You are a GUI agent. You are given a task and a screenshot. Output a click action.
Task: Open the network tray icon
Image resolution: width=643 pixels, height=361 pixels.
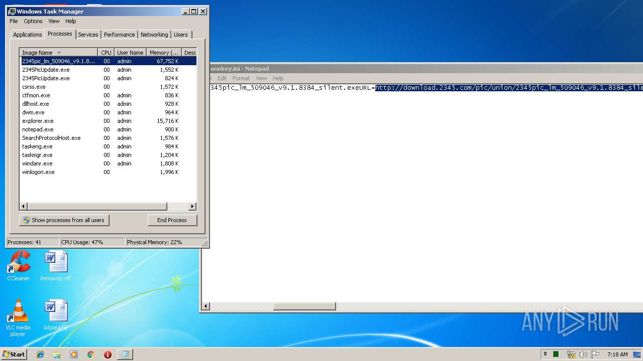tap(571, 354)
